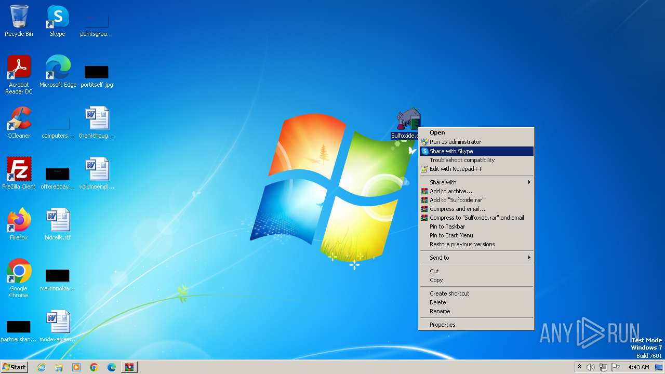Select the volumeempl... Word document
Image resolution: width=665 pixels, height=374 pixels.
point(97,173)
